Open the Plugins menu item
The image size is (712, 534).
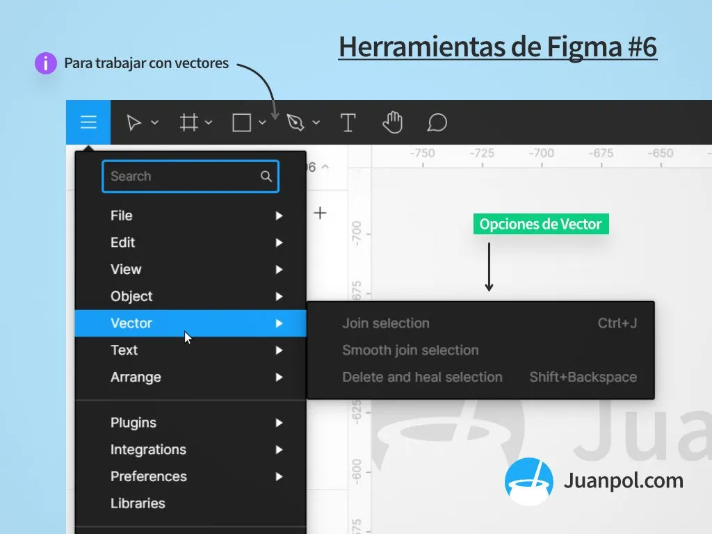[191, 423]
